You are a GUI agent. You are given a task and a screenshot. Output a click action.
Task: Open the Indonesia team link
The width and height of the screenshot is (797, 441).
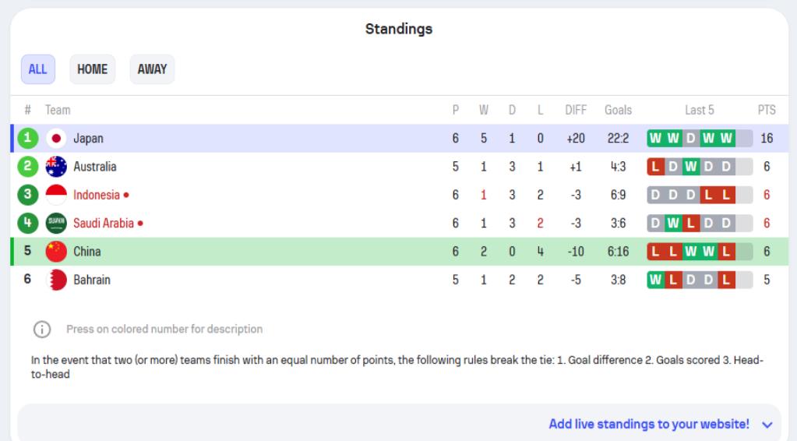coord(97,195)
